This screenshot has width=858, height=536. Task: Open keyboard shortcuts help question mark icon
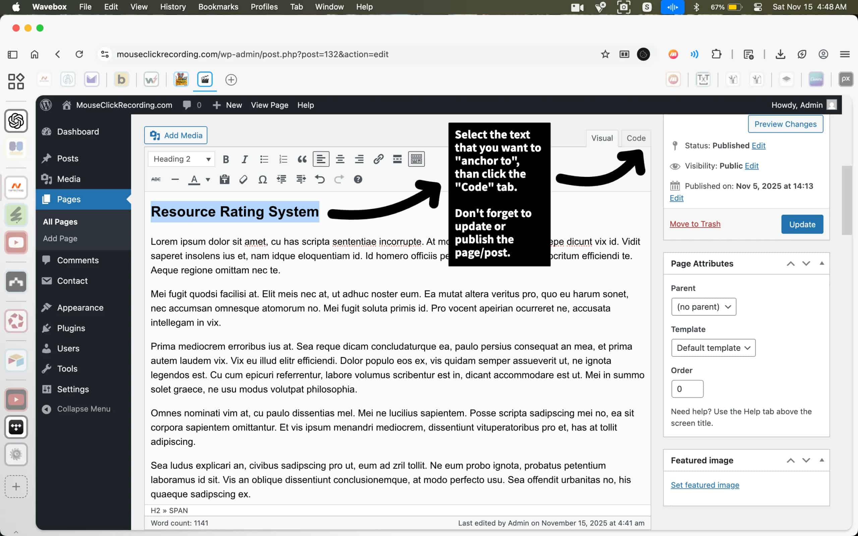click(358, 179)
